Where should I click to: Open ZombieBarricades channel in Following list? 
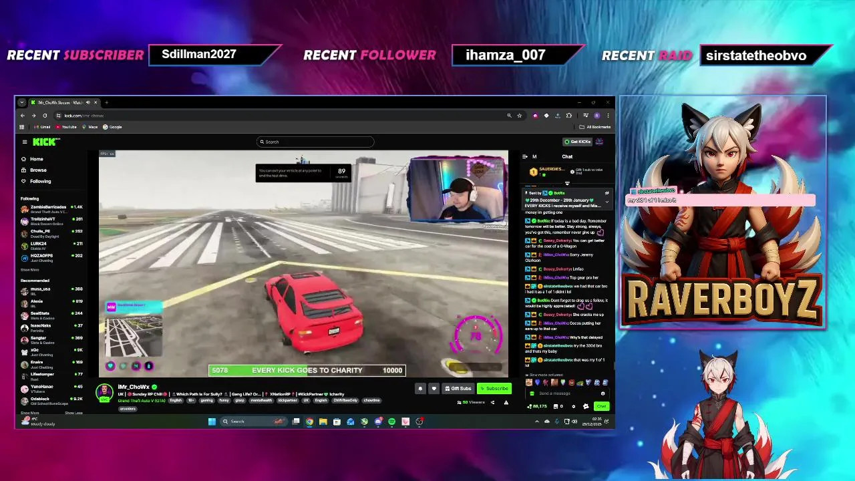click(x=52, y=208)
